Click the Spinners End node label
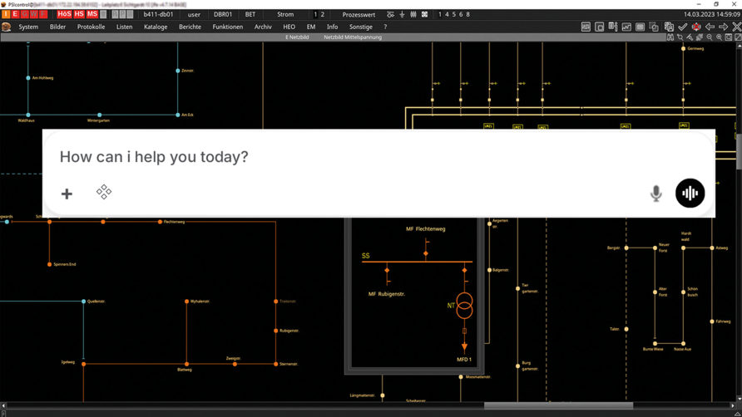This screenshot has height=417, width=742. [x=65, y=264]
